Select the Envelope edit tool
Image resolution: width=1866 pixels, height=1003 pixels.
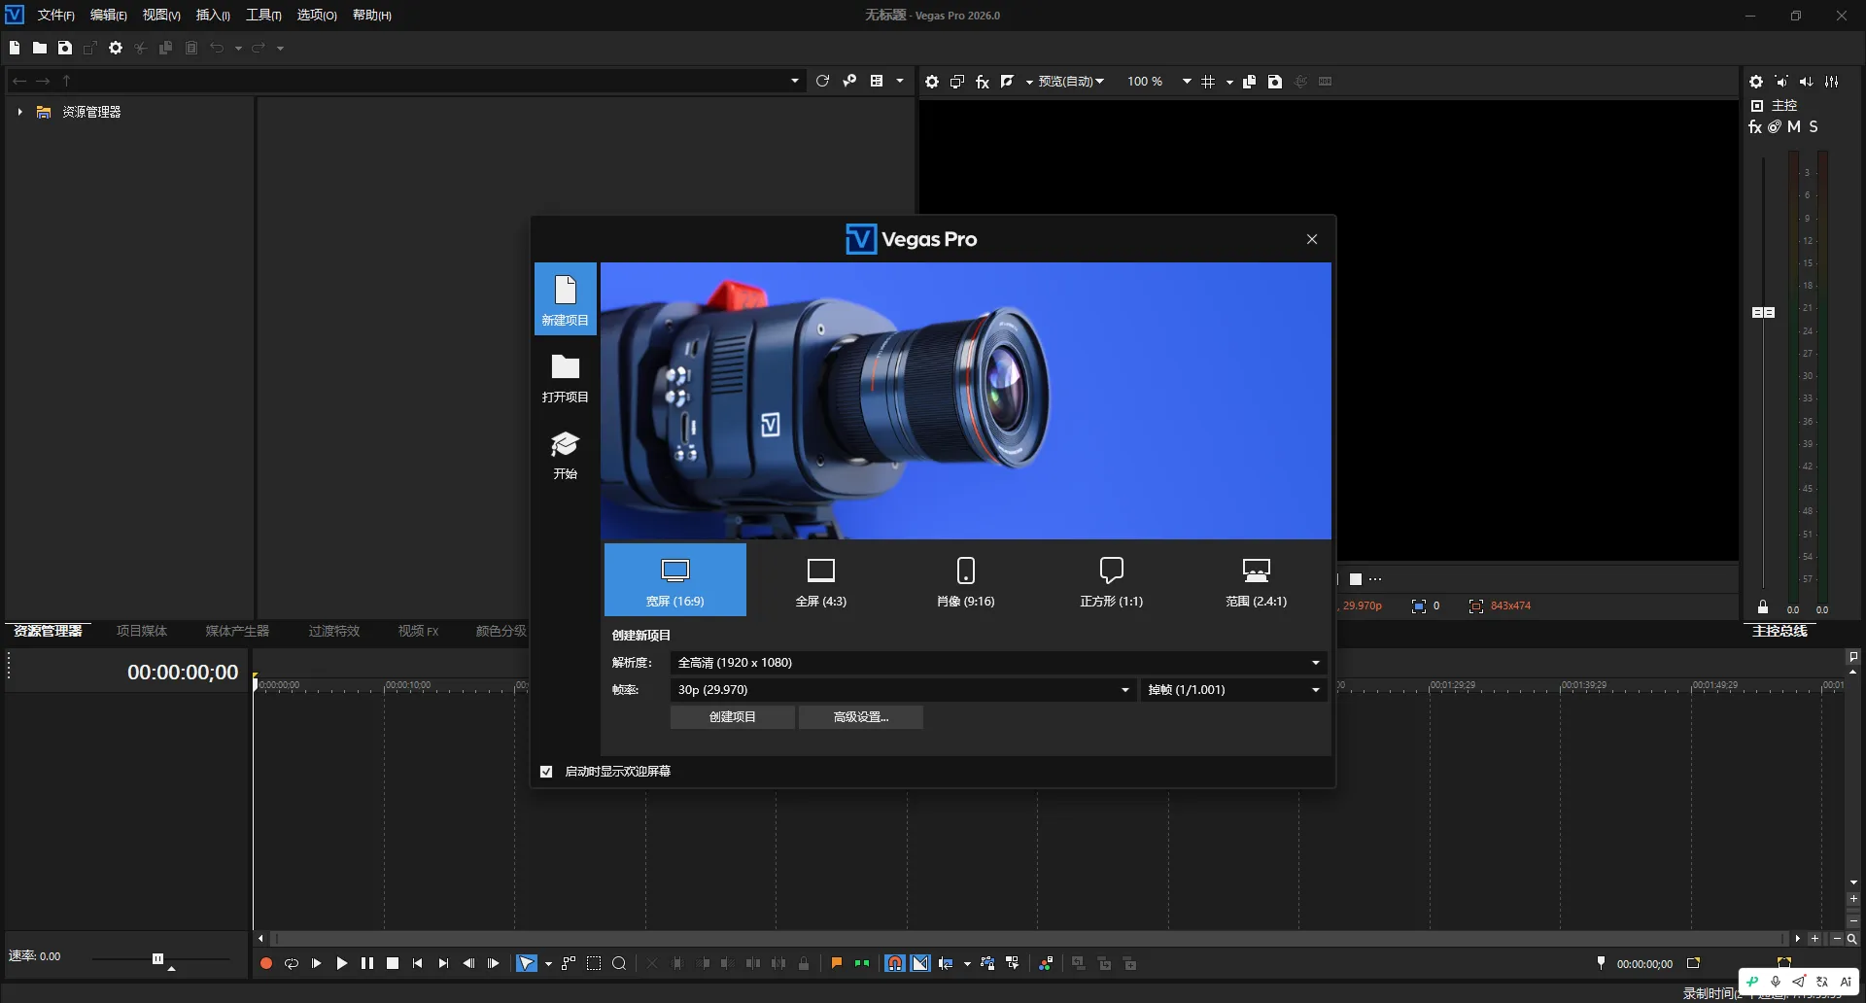pyautogui.click(x=569, y=963)
